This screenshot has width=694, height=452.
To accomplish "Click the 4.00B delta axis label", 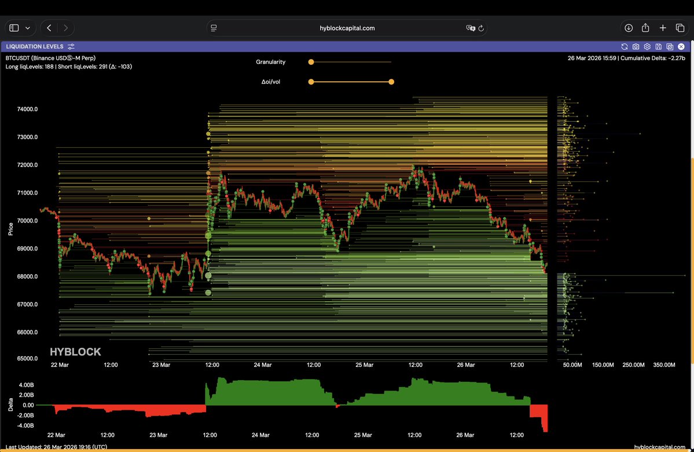I will point(27,385).
